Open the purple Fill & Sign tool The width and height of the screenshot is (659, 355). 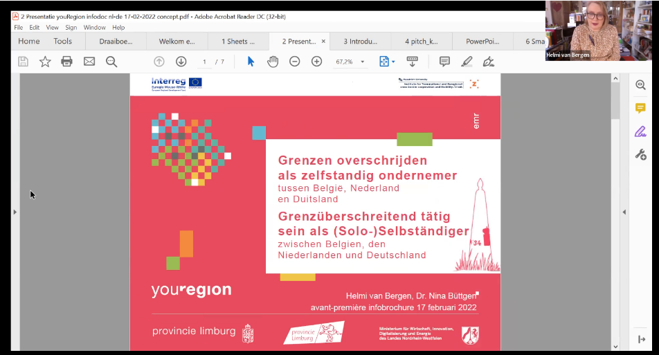coord(640,132)
